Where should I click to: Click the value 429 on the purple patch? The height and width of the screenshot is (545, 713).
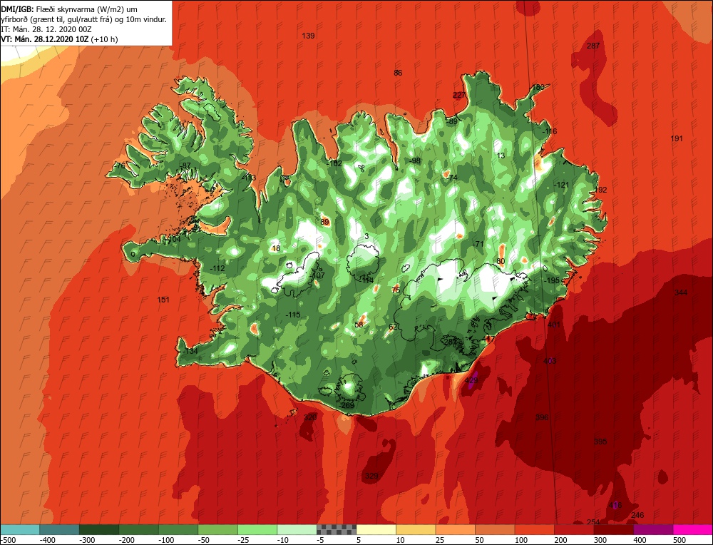click(471, 380)
